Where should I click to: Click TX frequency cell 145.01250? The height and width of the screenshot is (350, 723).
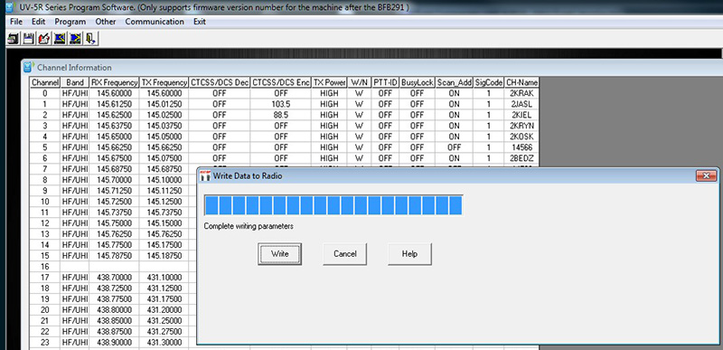[x=164, y=104]
